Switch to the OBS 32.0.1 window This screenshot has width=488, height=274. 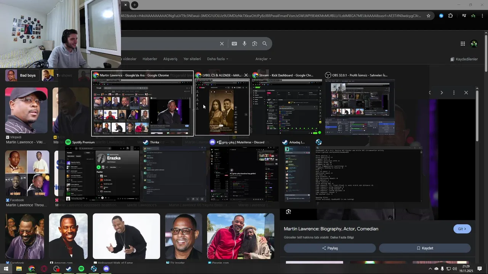tap(360, 104)
